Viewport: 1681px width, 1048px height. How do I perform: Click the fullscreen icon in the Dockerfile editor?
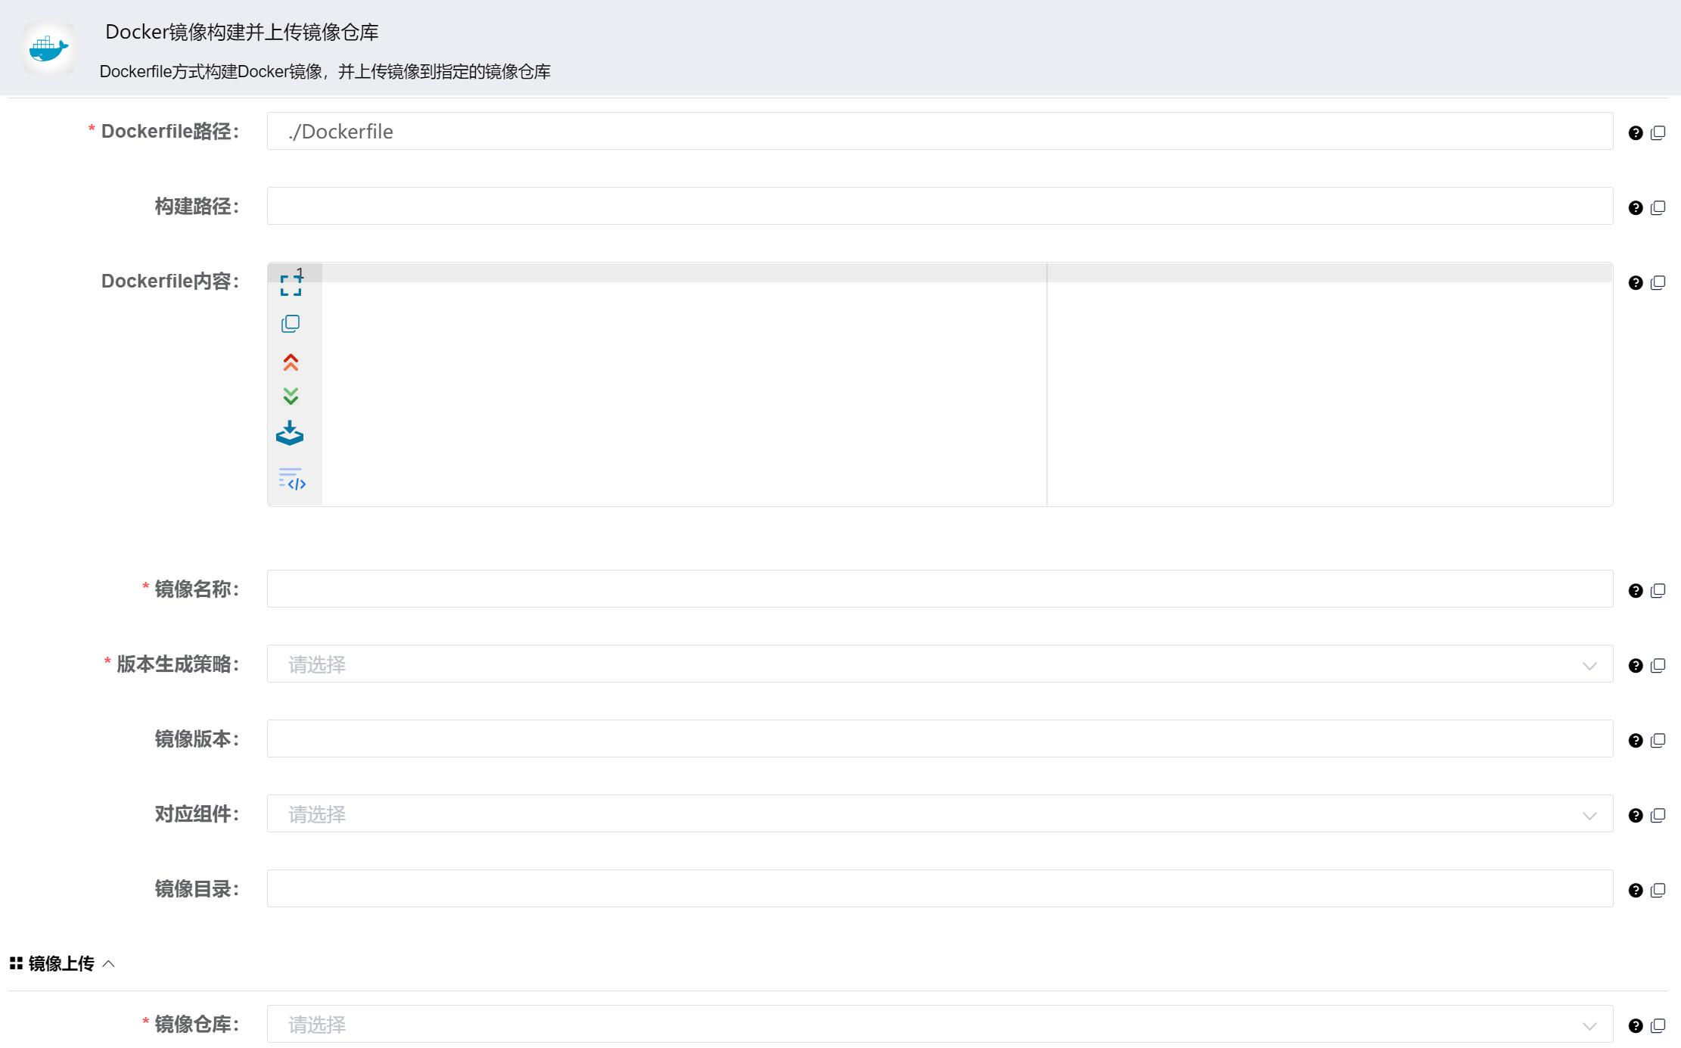pyautogui.click(x=291, y=285)
